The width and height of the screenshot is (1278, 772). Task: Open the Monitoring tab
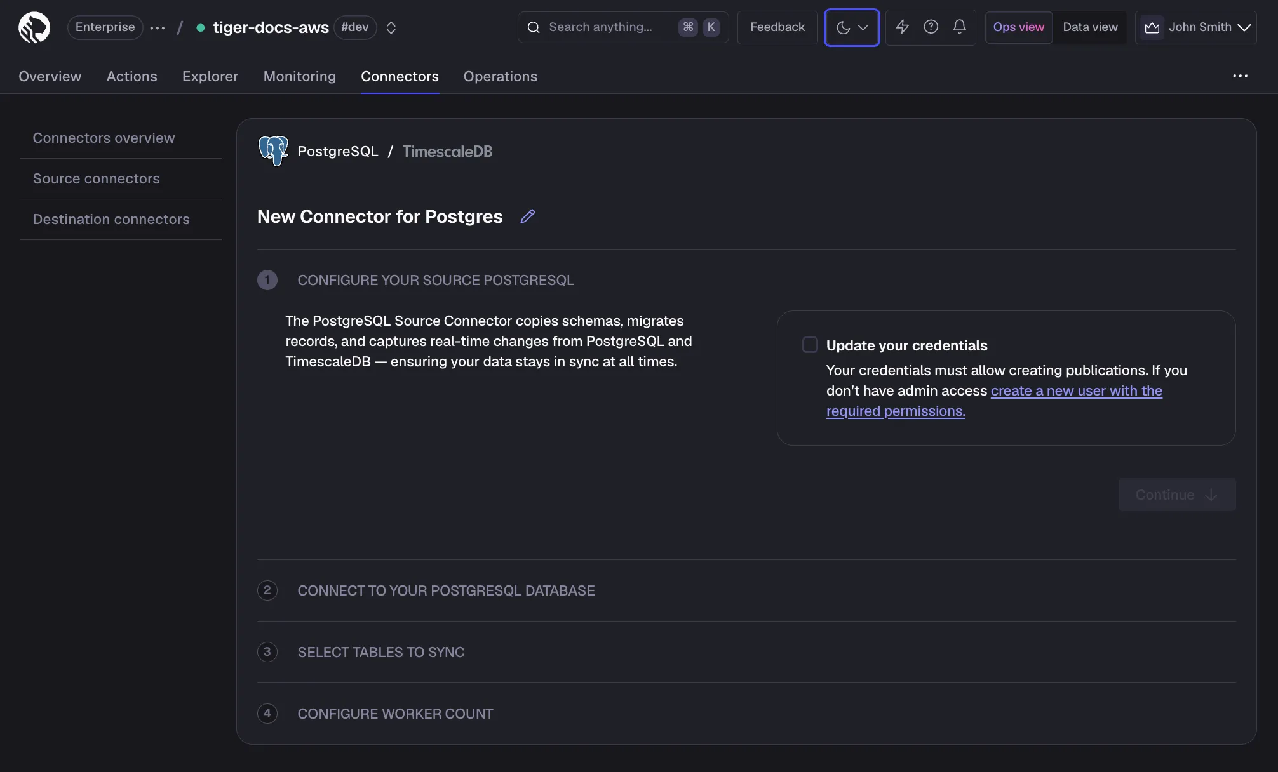coord(300,76)
